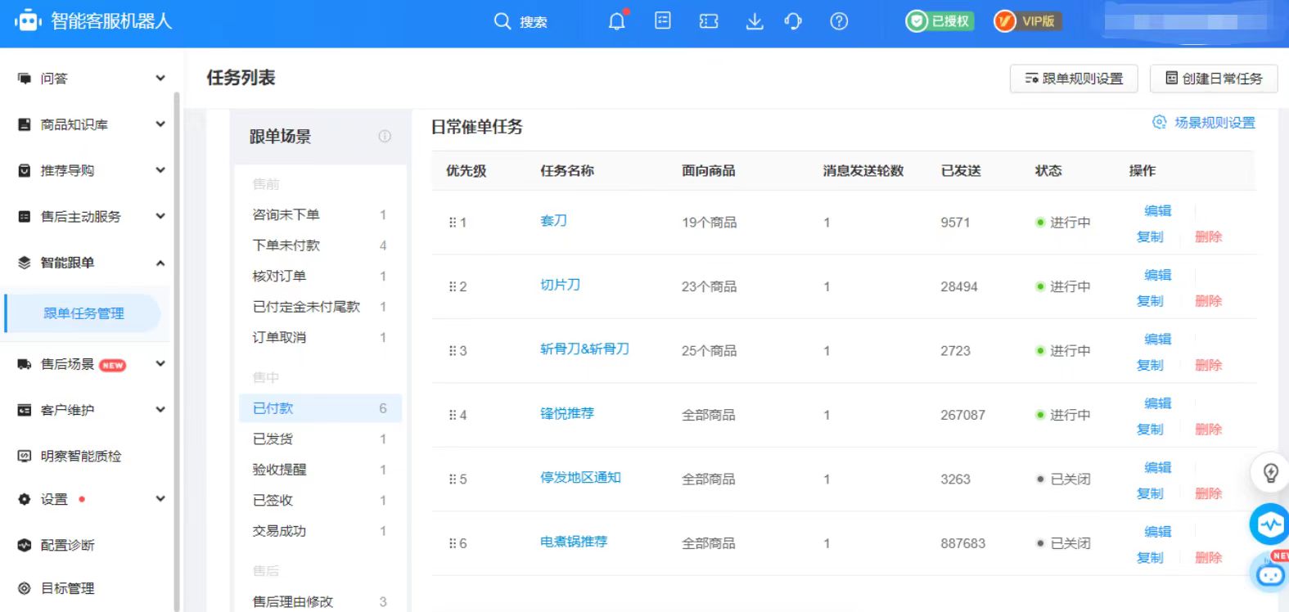
Task: Click the ticket coupon icon in header
Action: pos(709,21)
